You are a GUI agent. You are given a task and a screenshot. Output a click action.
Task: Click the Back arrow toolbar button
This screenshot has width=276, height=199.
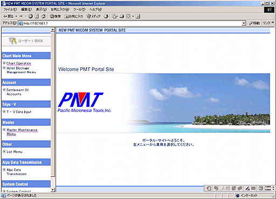tap(9, 16)
